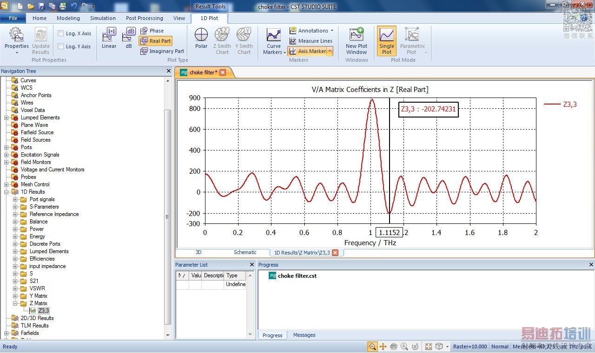Switch to the Messages tab
595x353 pixels.
(x=304, y=335)
